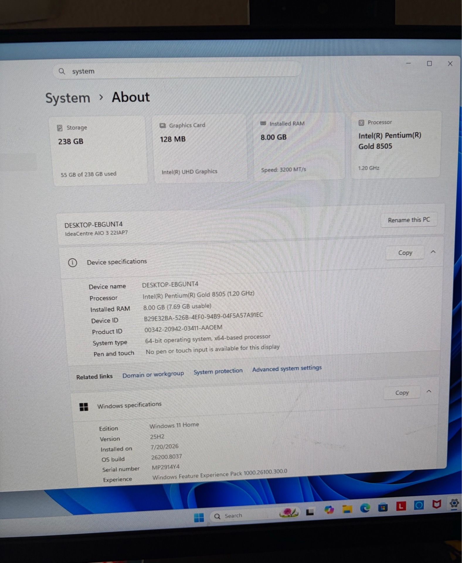The height and width of the screenshot is (563, 462).
Task: Click the "Windows 11 Home" edition value
Action: 174,425
